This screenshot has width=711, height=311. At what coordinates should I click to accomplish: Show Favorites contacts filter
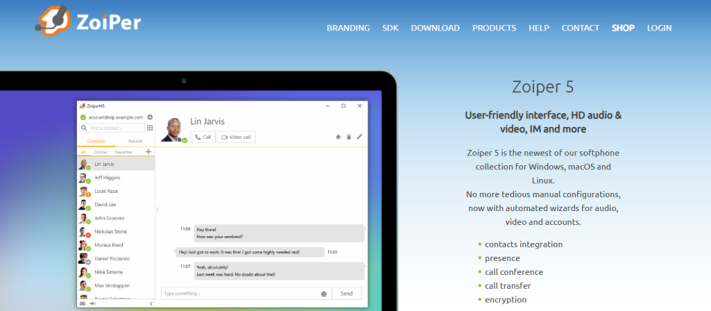tap(124, 151)
